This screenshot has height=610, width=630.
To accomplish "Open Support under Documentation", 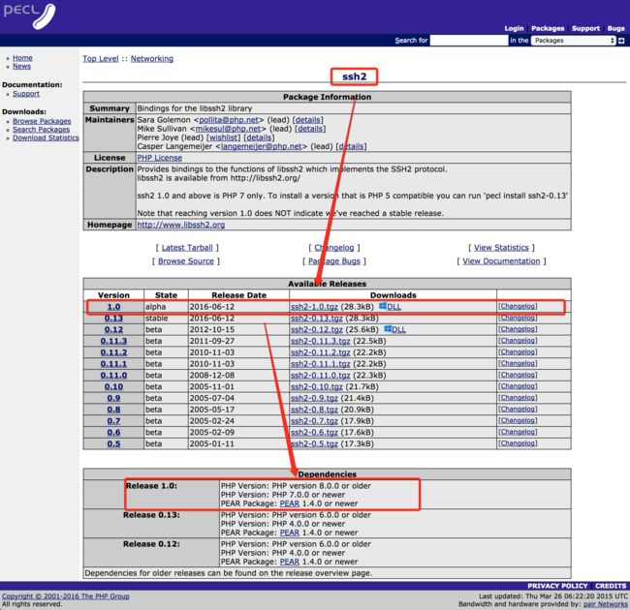I will pyautogui.click(x=26, y=94).
